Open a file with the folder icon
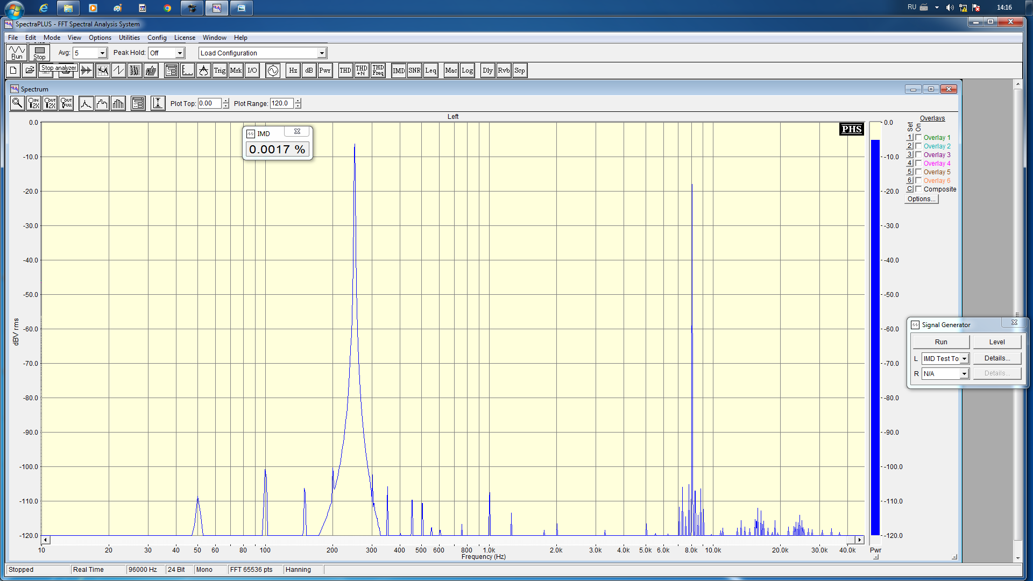This screenshot has height=581, width=1033. [x=30, y=70]
